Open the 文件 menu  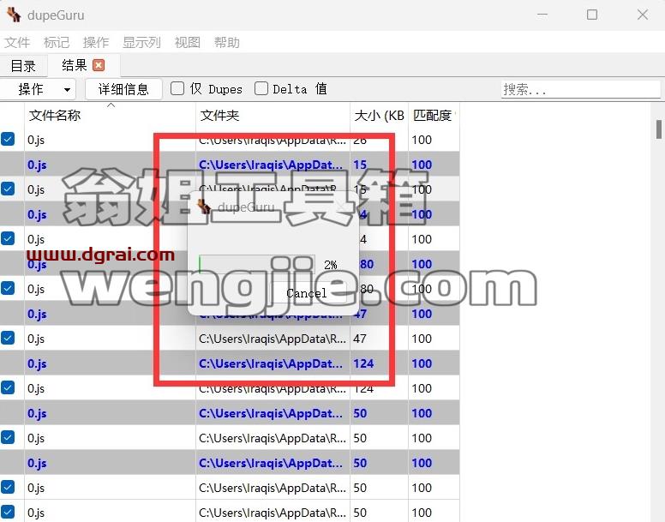pos(17,42)
